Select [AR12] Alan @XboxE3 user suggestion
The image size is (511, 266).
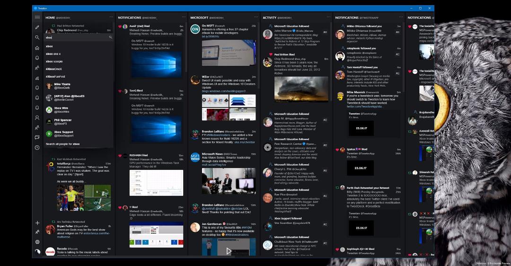pyautogui.click(x=79, y=98)
